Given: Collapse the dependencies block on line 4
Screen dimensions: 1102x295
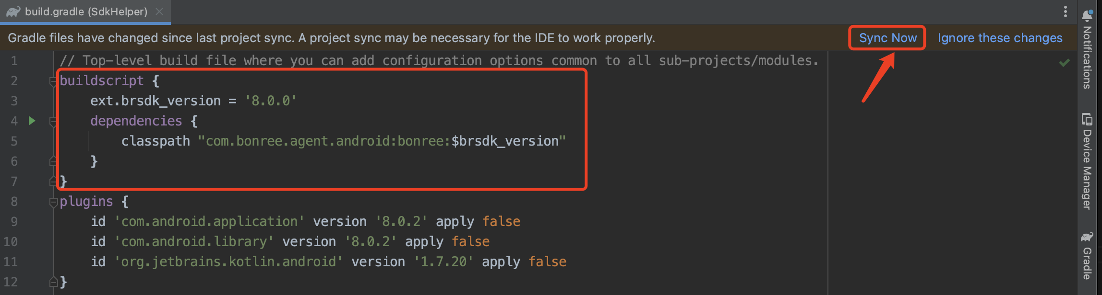Looking at the screenshot, I should tap(53, 122).
